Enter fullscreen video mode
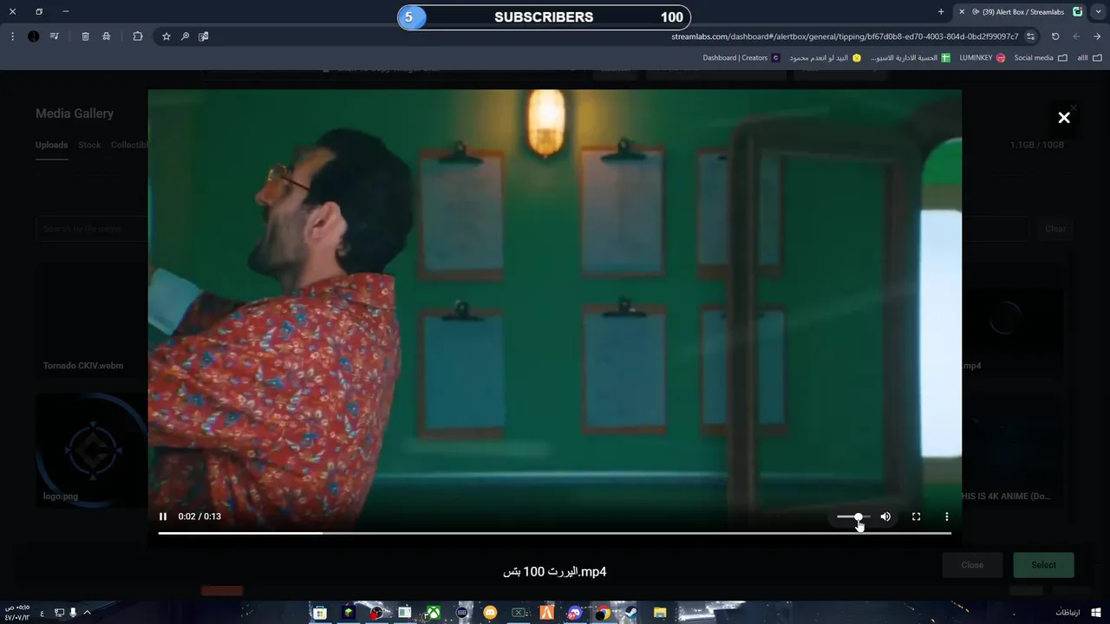1110x624 pixels. [916, 517]
